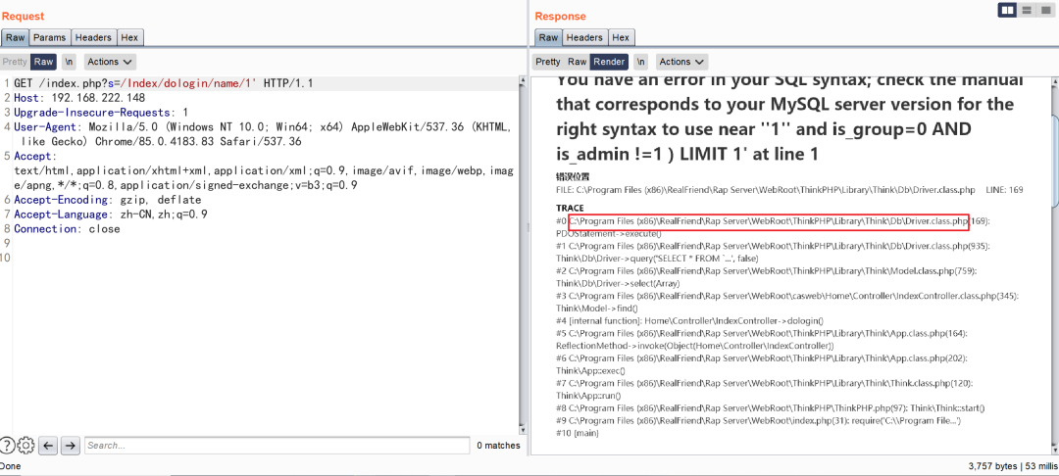The width and height of the screenshot is (1059, 476).
Task: Switch Response view to Raw button
Action: tap(577, 62)
